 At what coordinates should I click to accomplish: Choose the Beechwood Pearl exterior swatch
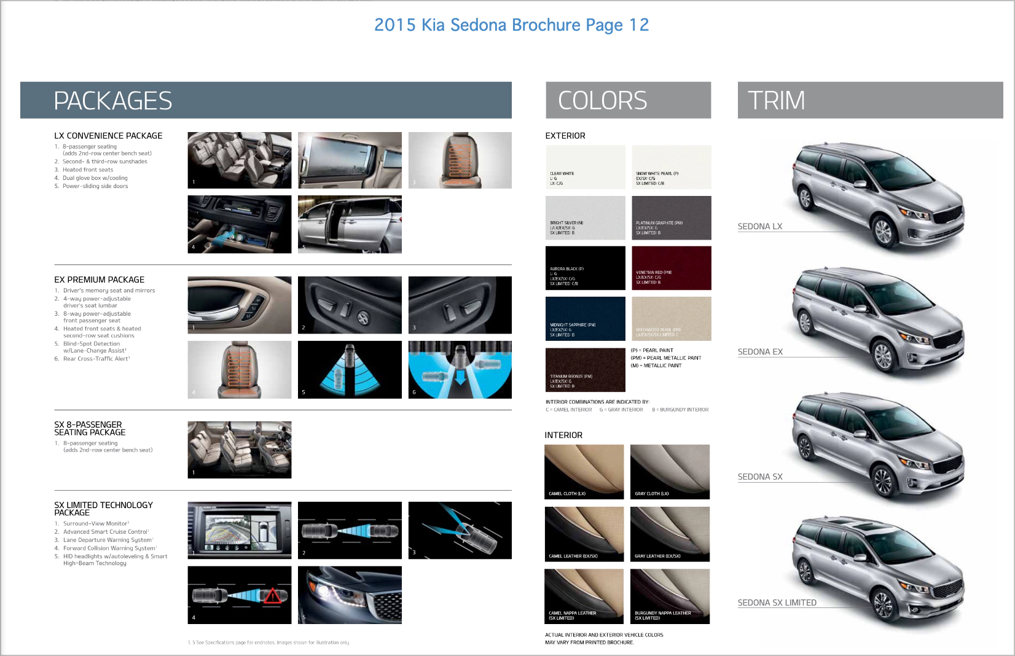coord(672,319)
